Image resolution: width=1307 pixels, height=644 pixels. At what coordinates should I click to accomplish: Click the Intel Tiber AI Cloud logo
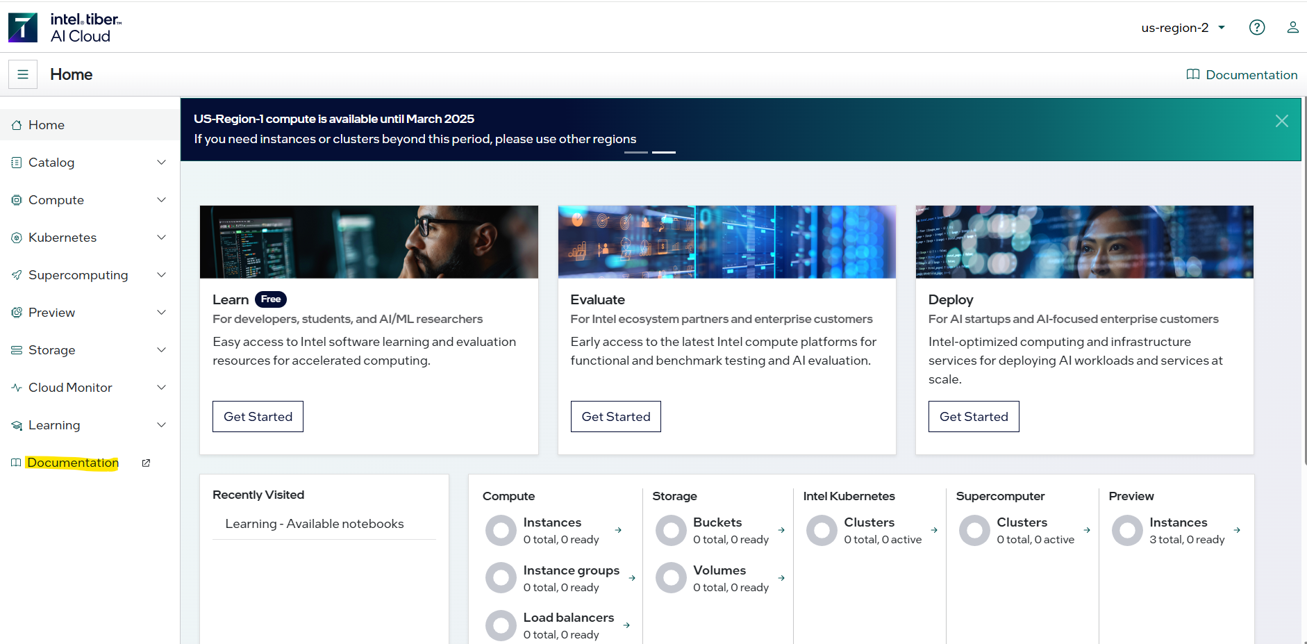[x=65, y=28]
